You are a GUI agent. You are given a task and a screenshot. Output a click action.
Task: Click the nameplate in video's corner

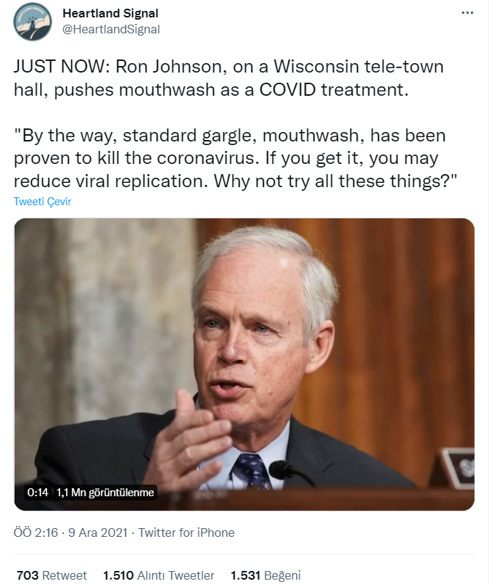457,466
